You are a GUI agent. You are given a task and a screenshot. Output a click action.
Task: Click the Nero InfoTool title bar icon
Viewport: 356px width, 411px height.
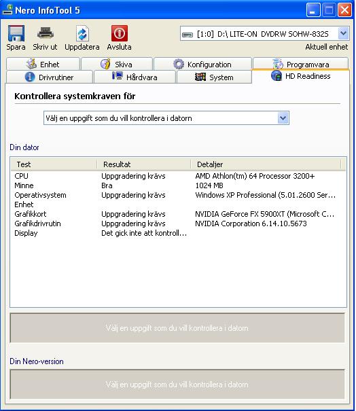[x=7, y=10]
